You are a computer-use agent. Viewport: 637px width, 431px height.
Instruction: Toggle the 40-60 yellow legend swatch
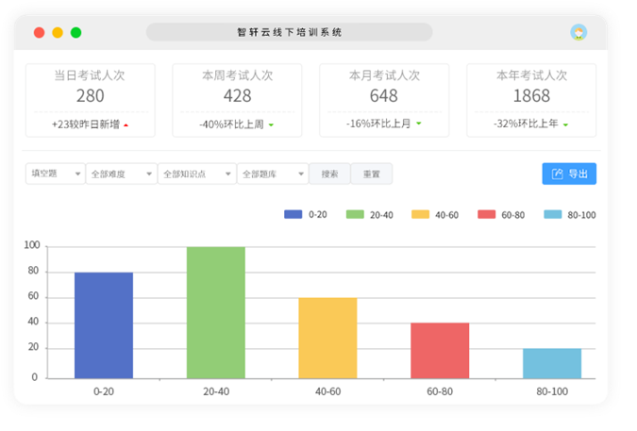[421, 214]
